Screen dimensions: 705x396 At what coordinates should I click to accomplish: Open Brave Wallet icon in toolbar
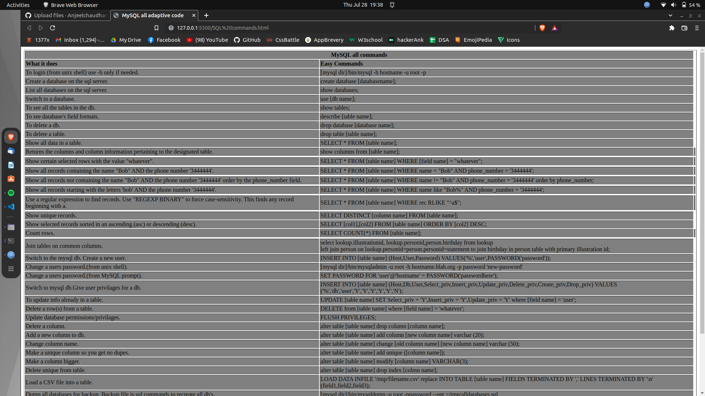(x=684, y=28)
